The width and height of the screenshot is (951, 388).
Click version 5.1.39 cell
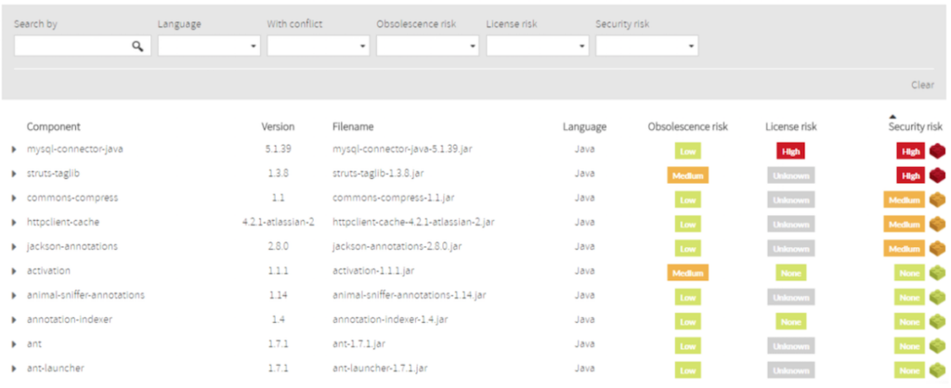click(278, 149)
